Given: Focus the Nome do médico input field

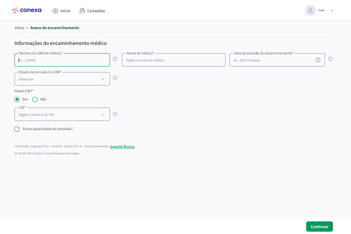Looking at the screenshot, I should [174, 60].
